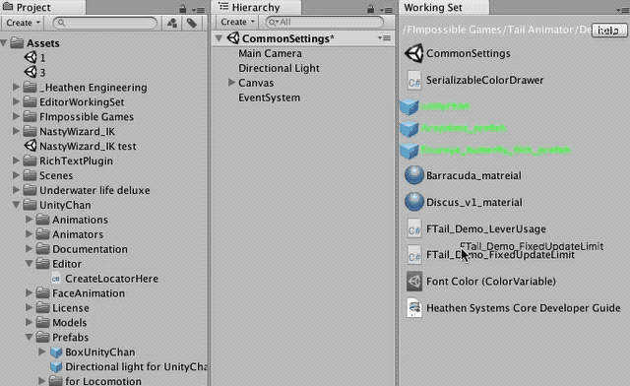Image resolution: width=630 pixels, height=386 pixels.
Task: Select the License folder
Action: pyautogui.click(x=71, y=307)
